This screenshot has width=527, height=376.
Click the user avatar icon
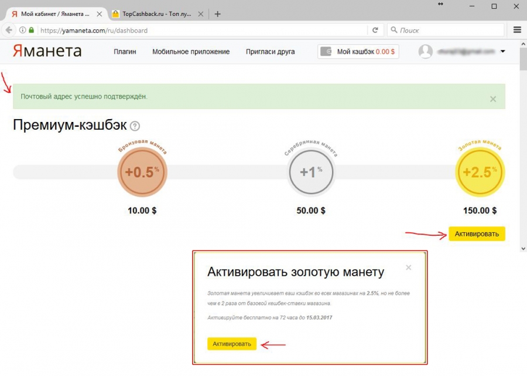tap(426, 52)
